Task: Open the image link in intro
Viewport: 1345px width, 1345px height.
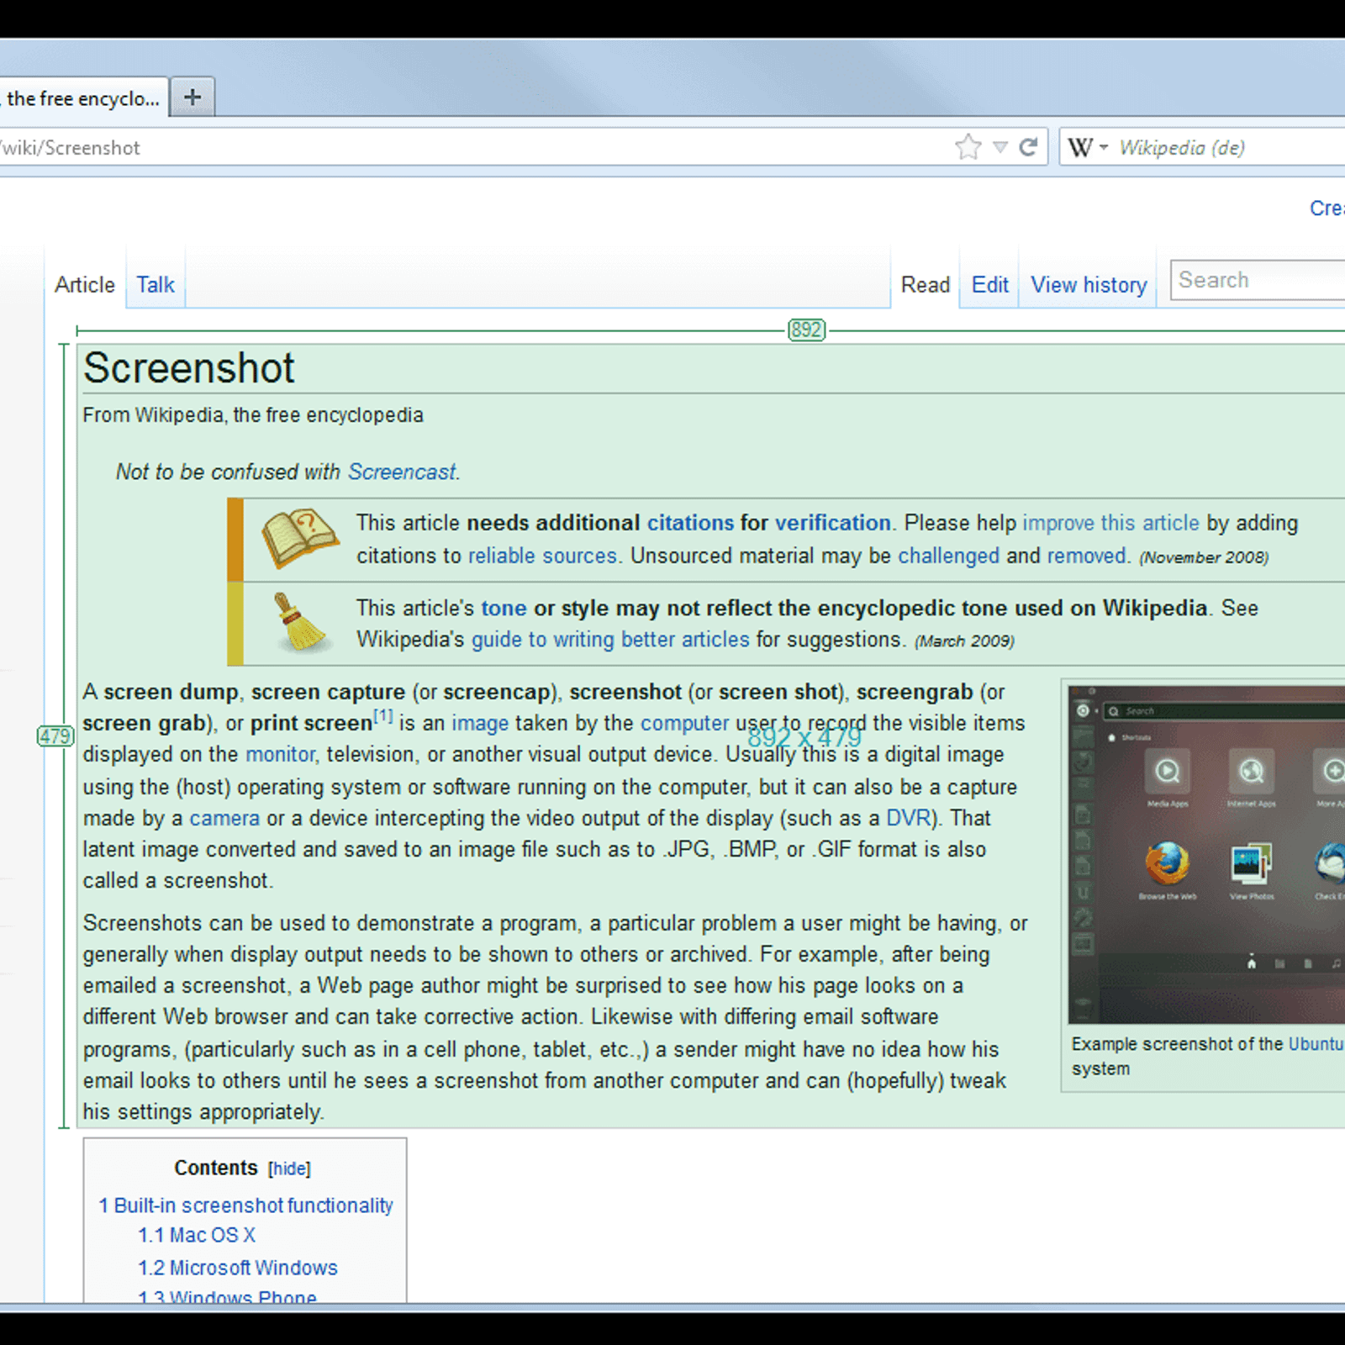Action: [480, 723]
